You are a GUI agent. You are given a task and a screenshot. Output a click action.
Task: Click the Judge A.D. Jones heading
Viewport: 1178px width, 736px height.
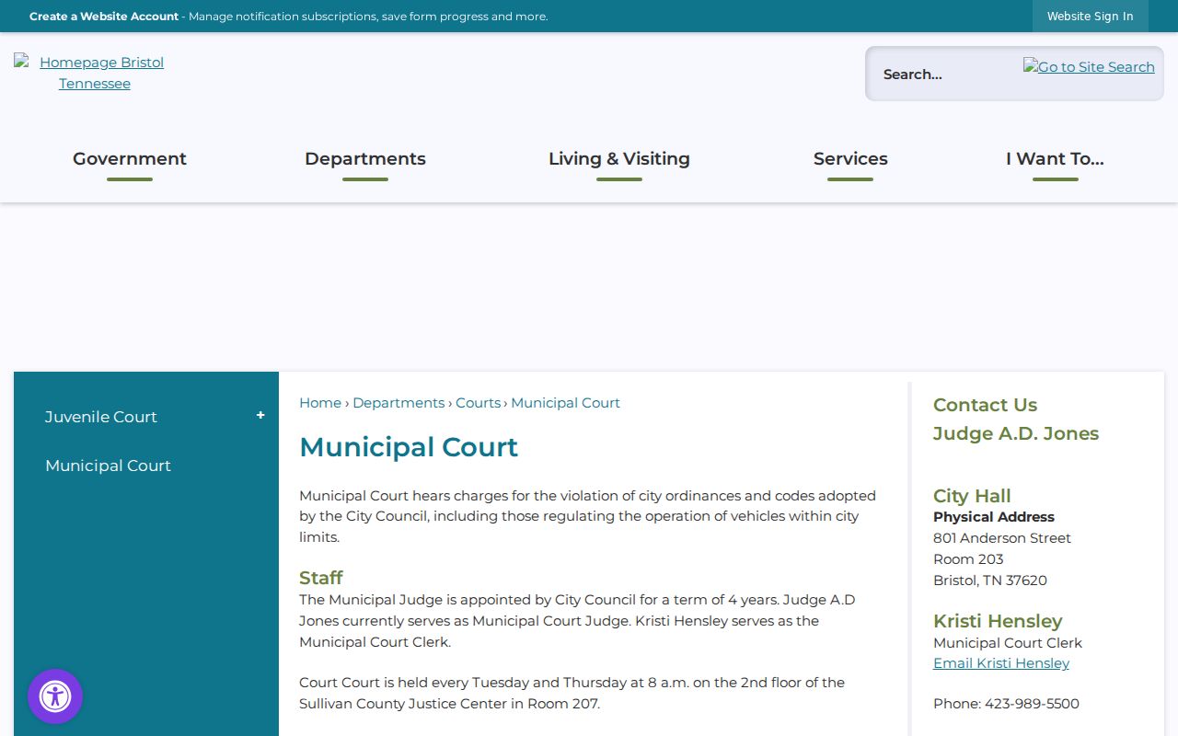point(1016,433)
